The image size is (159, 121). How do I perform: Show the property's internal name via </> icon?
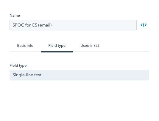pyautogui.click(x=144, y=25)
